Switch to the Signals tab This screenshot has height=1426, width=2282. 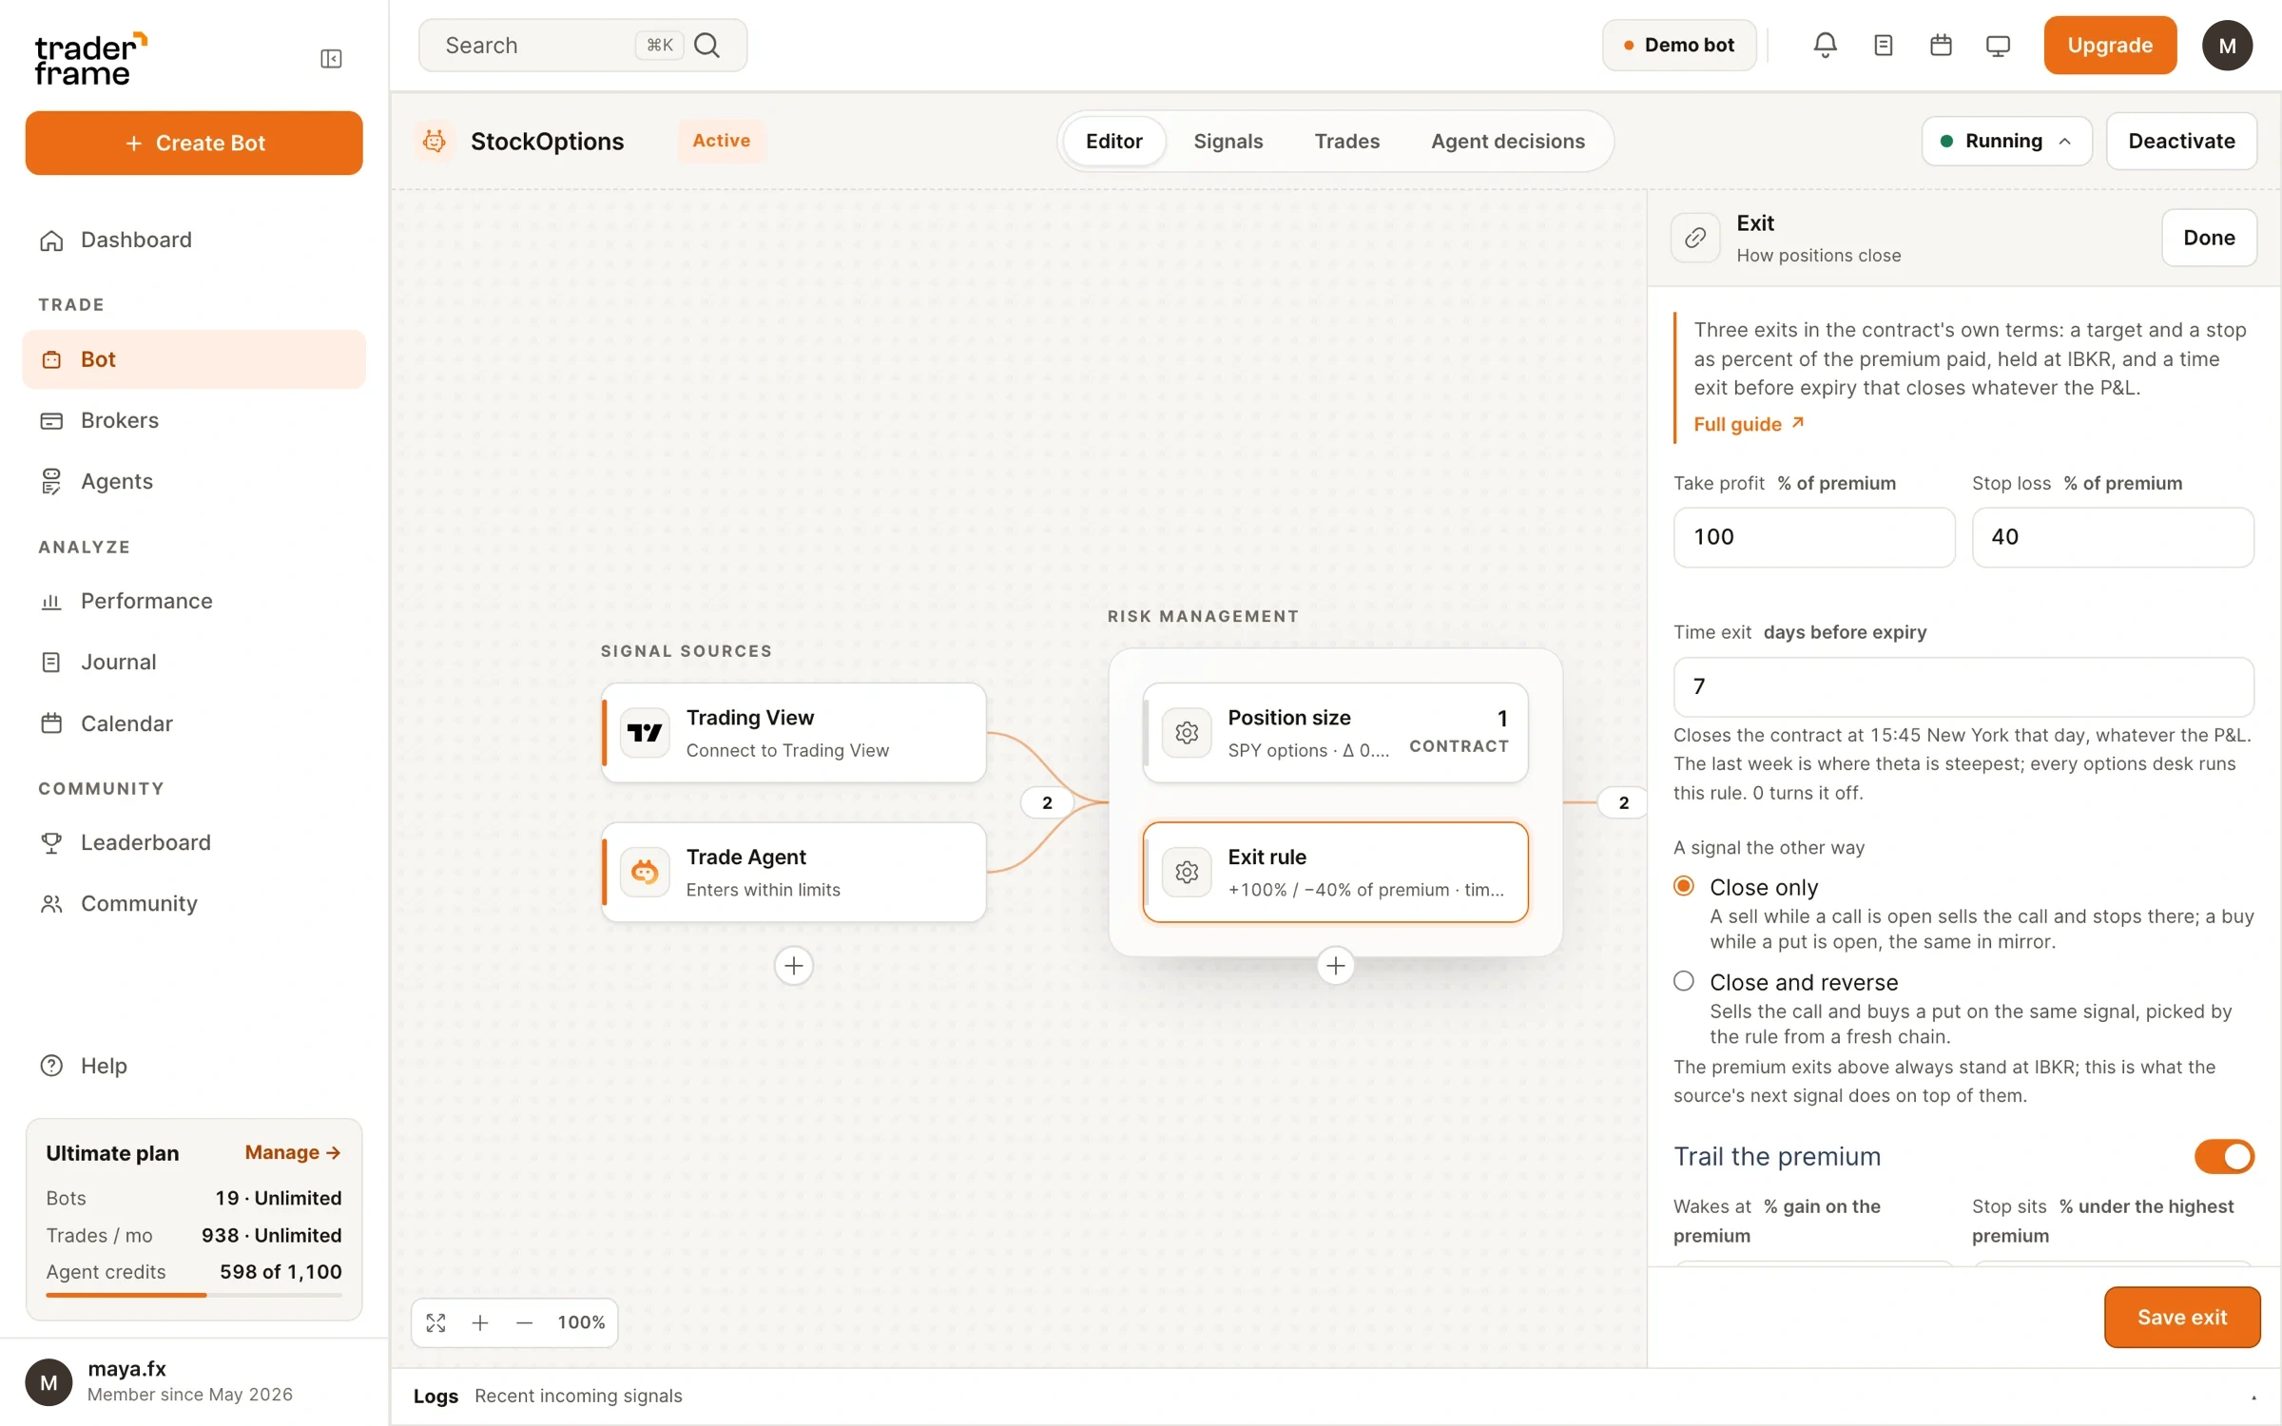1228,141
